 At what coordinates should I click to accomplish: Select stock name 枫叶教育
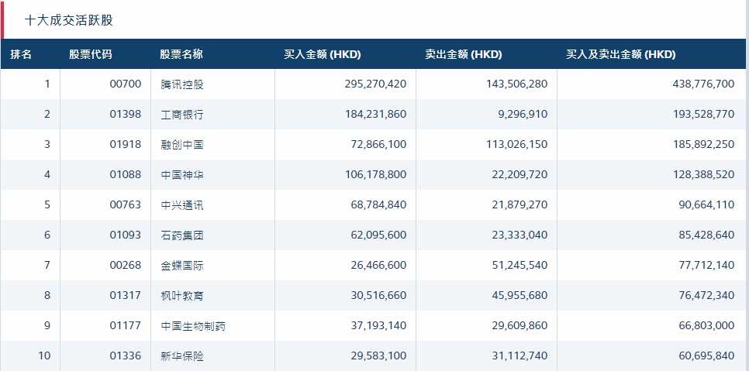(x=182, y=295)
